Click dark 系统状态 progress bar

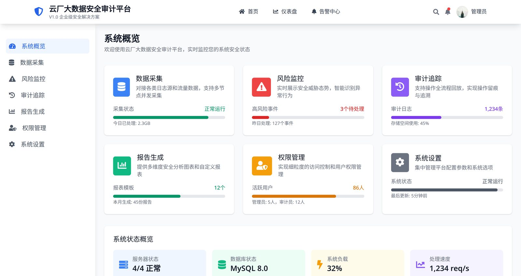[x=447, y=190]
